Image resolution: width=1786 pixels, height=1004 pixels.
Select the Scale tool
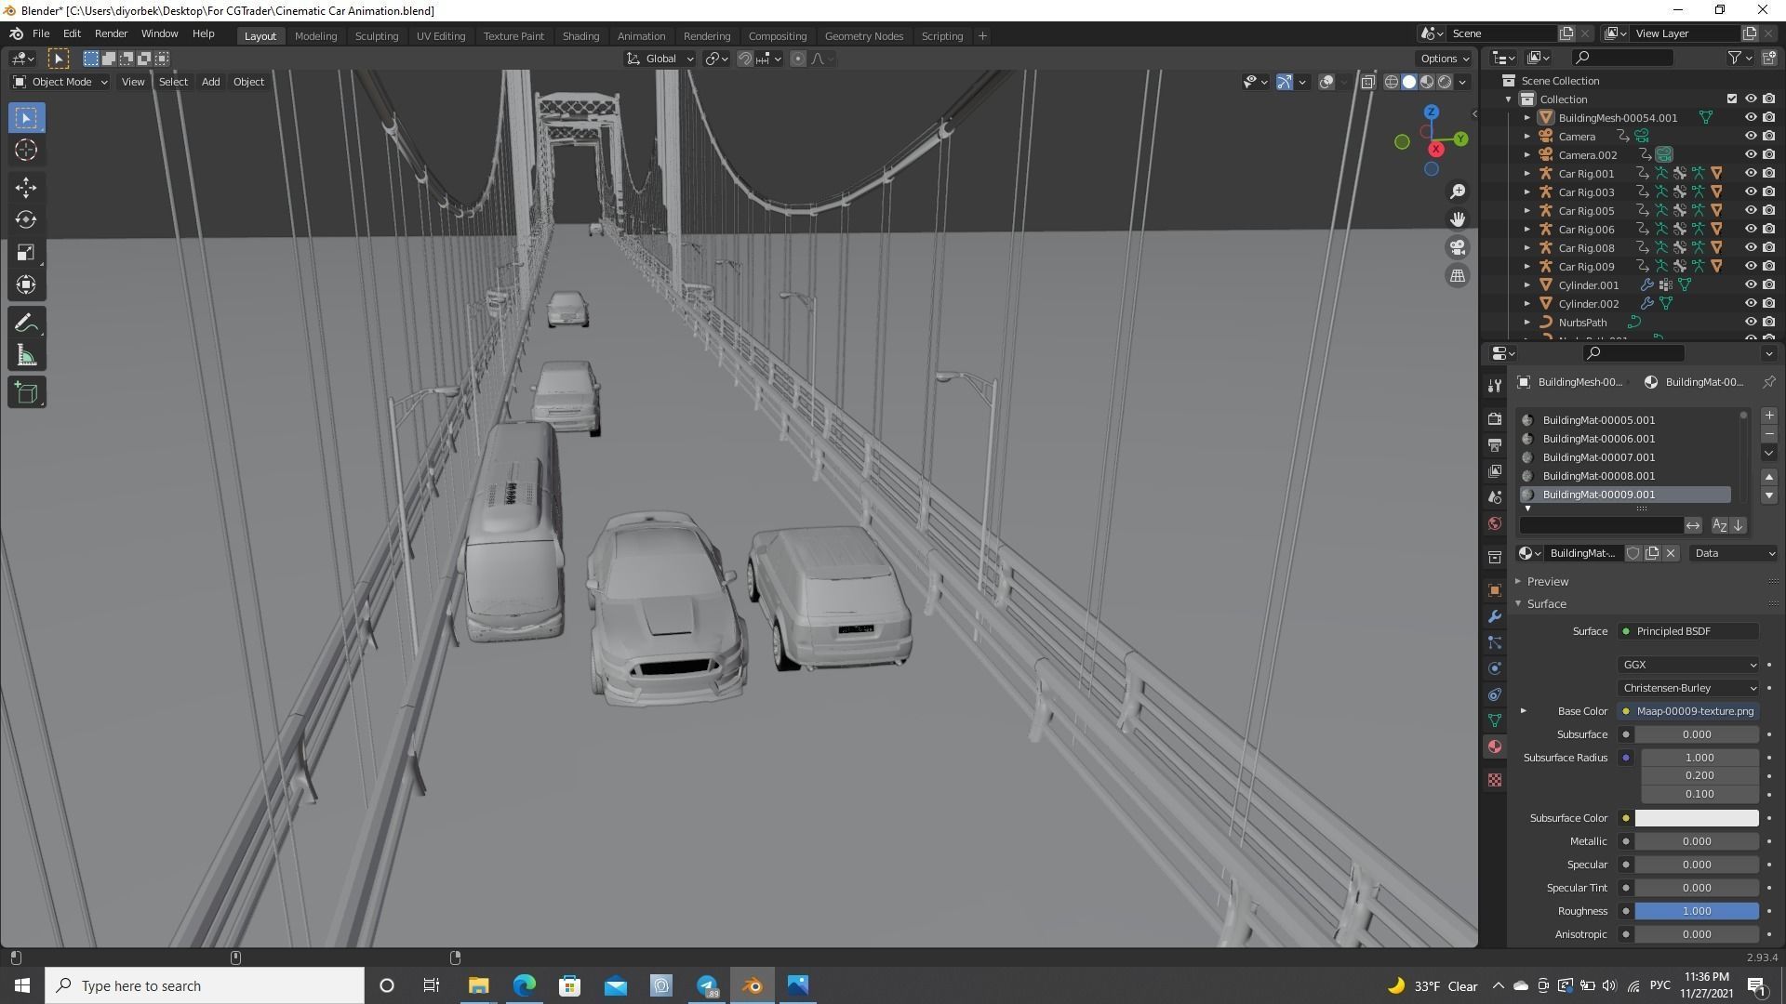pos(26,253)
